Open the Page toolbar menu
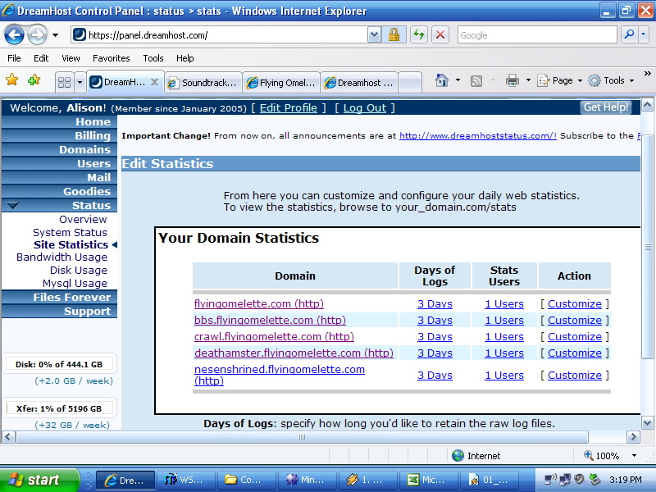Viewport: 656px width, 492px height. pyautogui.click(x=559, y=80)
